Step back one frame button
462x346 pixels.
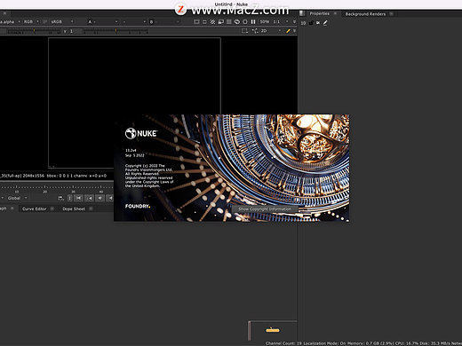click(x=100, y=198)
